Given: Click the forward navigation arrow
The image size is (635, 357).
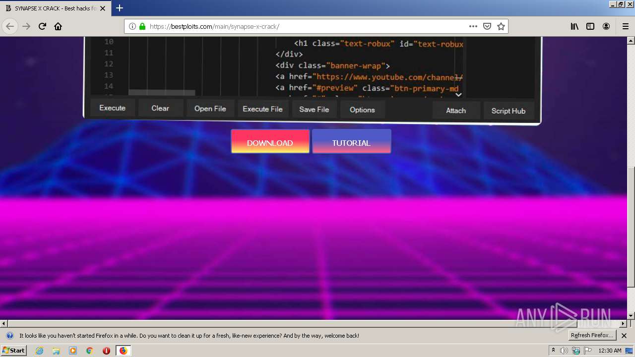Looking at the screenshot, I should [x=26, y=26].
